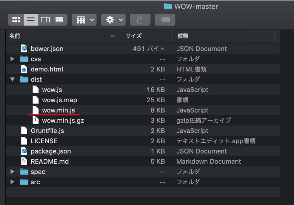Sort files by the 種類 column
Image resolution: width=294 pixels, height=205 pixels.
[x=181, y=36]
